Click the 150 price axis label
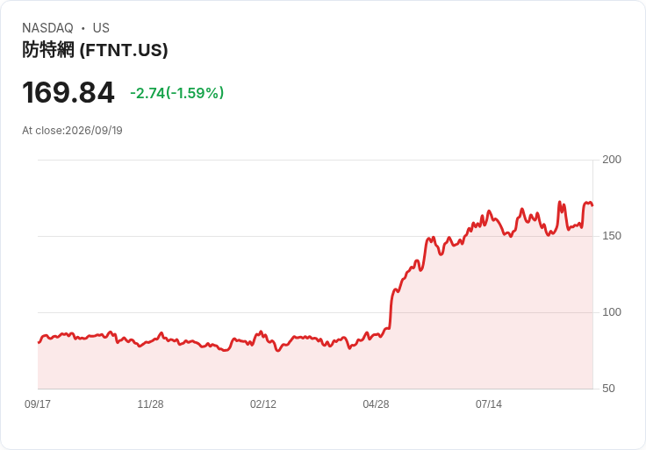The image size is (646, 450). [612, 236]
